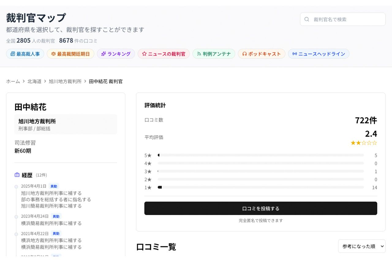Click the judge name heading 田中結花
Viewport: 392px width, 262px height.
30,107
